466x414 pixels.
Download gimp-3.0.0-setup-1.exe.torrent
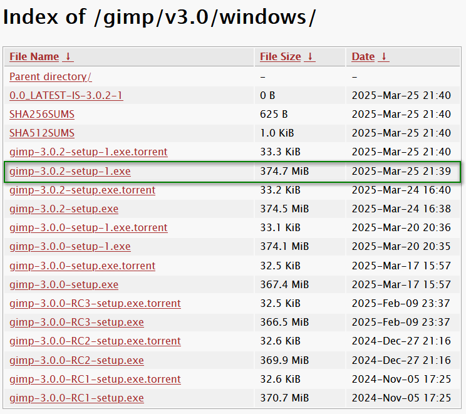point(88,227)
